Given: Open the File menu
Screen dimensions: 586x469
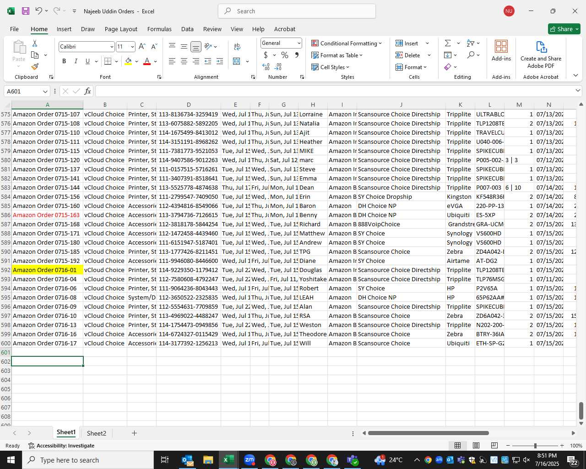Looking at the screenshot, I should click(x=14, y=29).
